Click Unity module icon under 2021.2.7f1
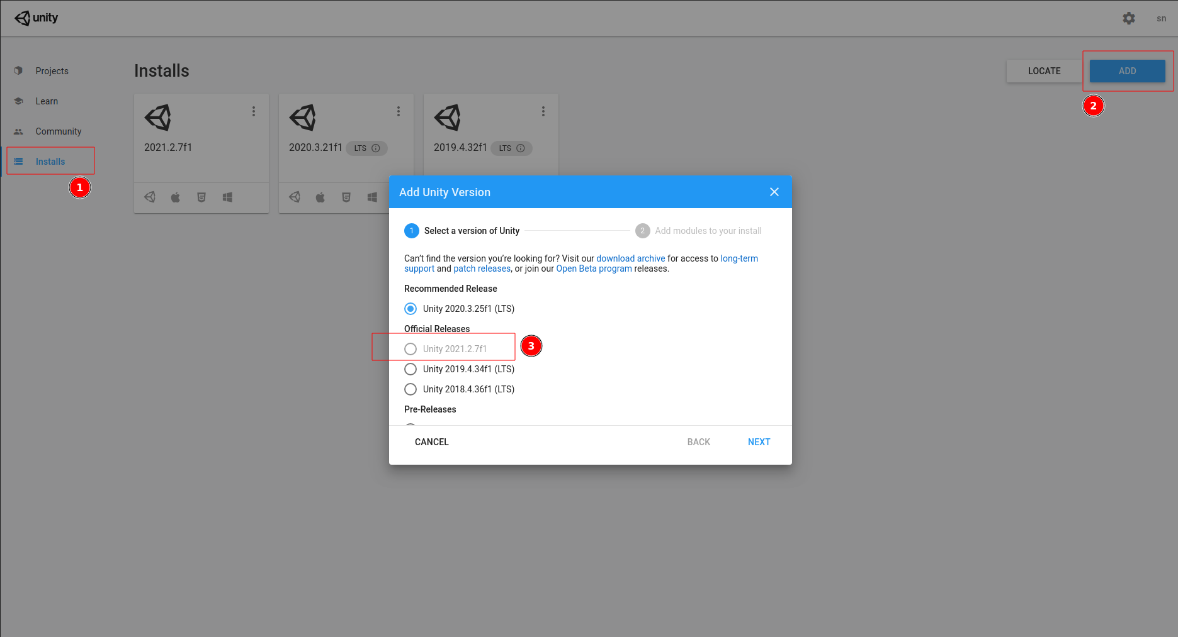 coord(150,197)
